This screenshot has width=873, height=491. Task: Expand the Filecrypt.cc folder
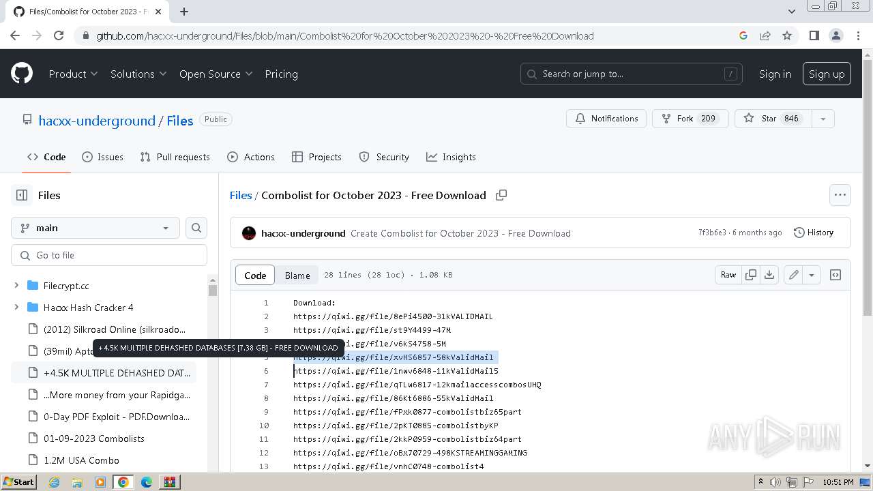pyautogui.click(x=16, y=286)
